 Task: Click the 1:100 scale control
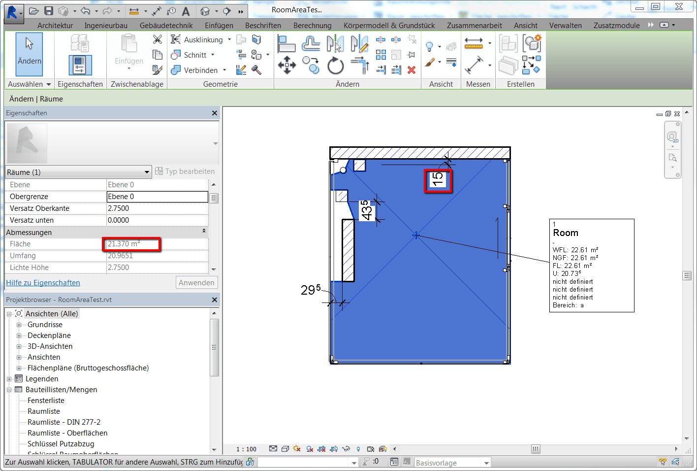click(x=246, y=449)
